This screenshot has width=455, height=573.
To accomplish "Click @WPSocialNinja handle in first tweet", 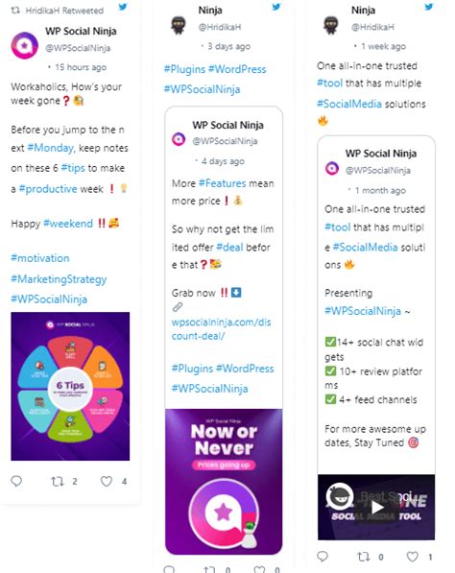I will coord(78,48).
